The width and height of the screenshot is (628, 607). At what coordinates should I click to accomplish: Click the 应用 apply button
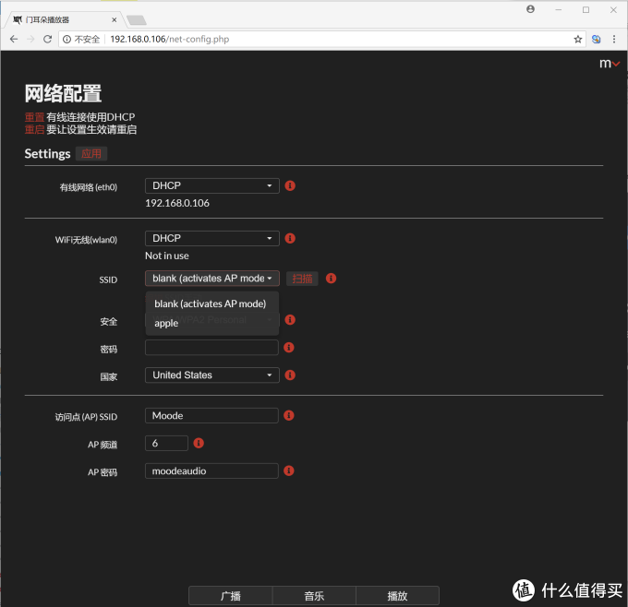(x=91, y=154)
